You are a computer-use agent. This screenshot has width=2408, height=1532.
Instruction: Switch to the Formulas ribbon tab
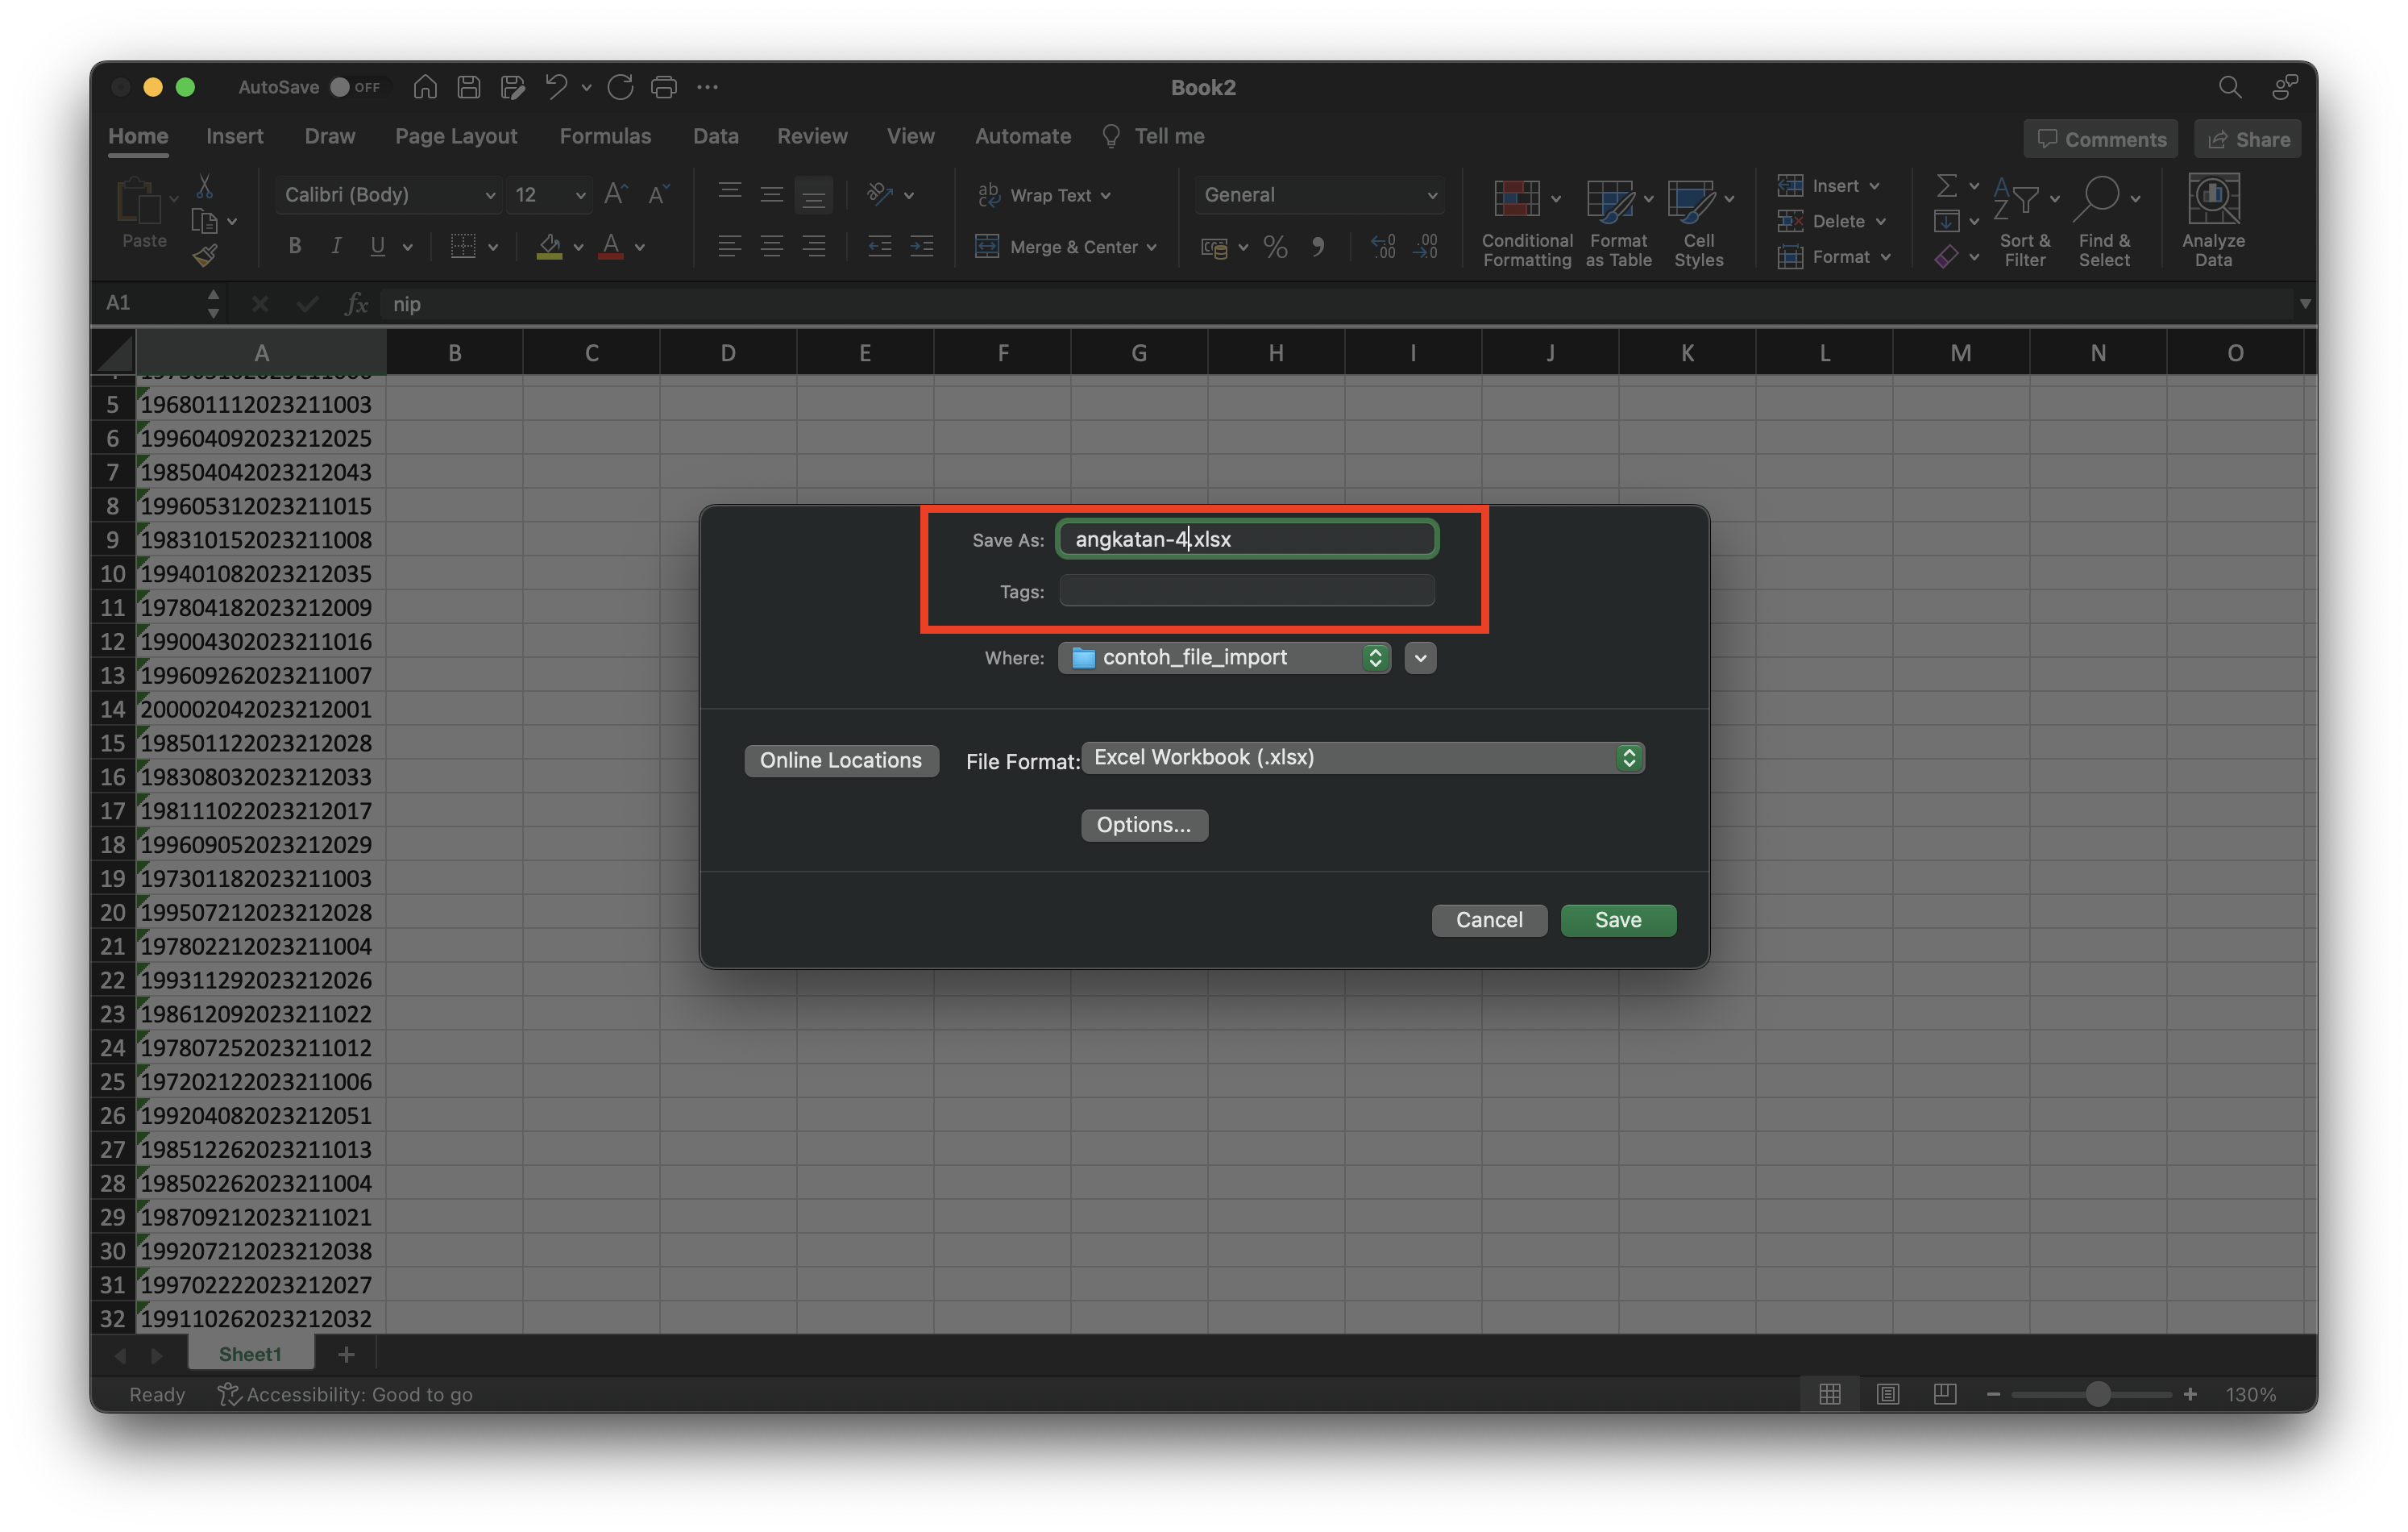tap(605, 136)
